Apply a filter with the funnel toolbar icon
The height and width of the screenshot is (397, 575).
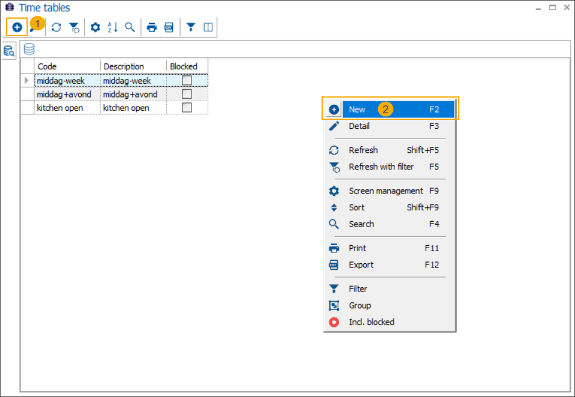point(191,27)
